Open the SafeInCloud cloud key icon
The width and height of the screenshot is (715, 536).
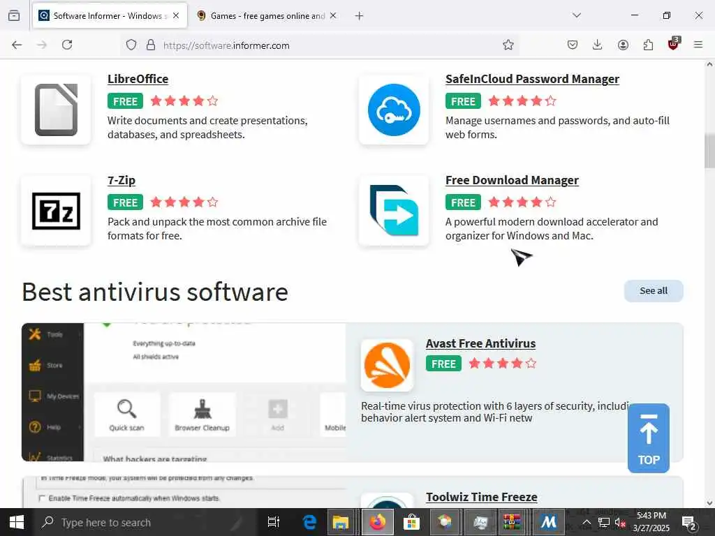(394, 110)
